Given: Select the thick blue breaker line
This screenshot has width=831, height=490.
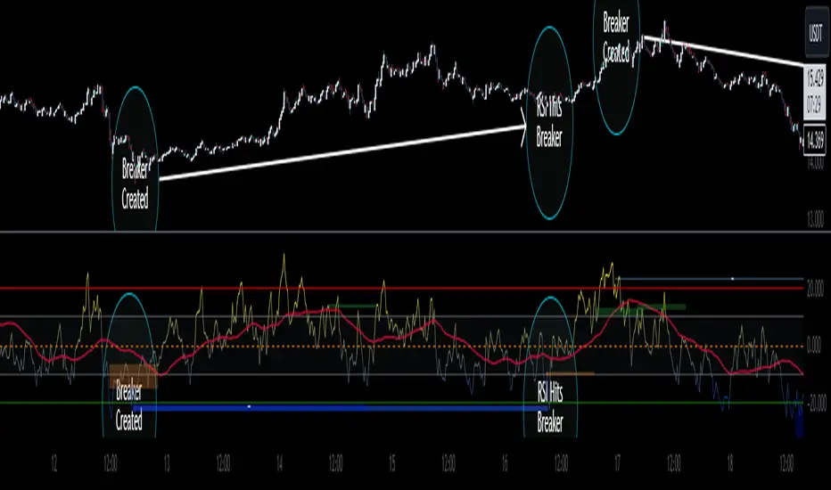Looking at the screenshot, I should (x=341, y=408).
